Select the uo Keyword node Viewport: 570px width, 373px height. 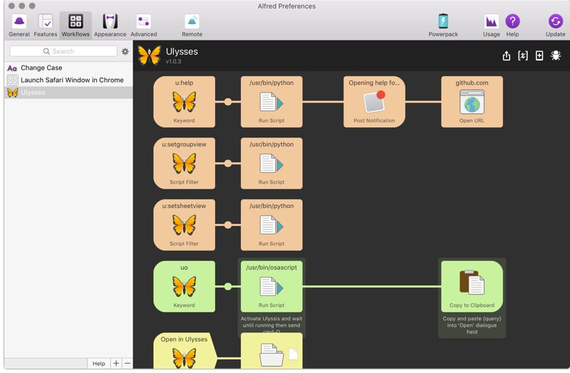[x=185, y=287]
